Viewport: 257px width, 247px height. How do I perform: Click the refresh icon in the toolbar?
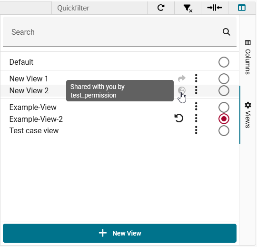click(161, 8)
